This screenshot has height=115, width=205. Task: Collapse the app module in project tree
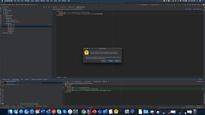pos(2,9)
